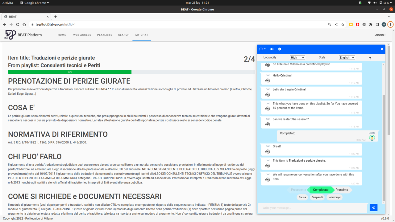Expand the chat mode dropdown in header
This screenshot has width=395, height=222.
pos(262,49)
